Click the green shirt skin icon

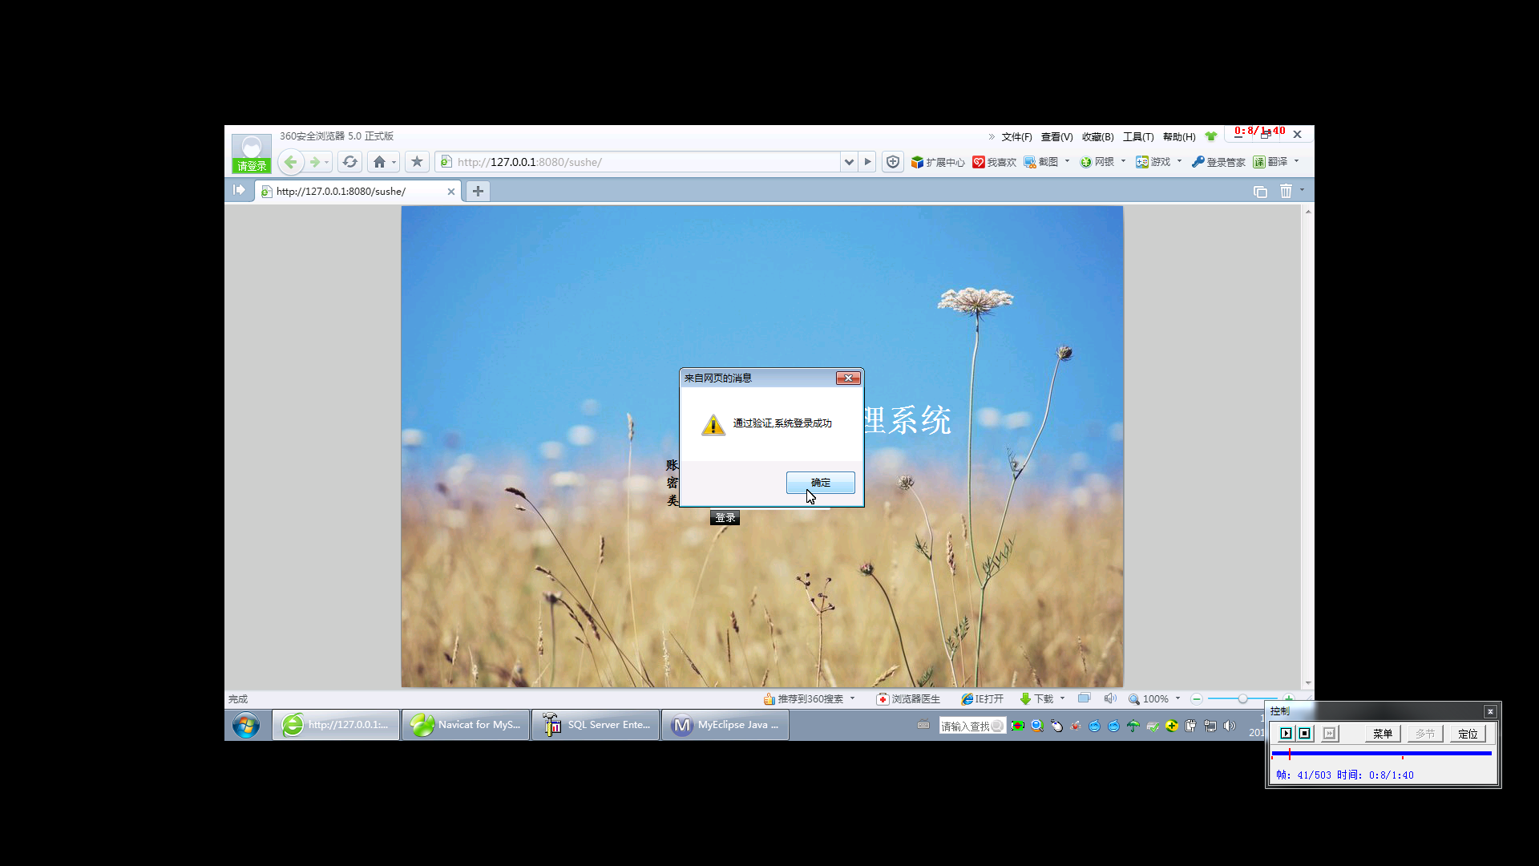(1211, 136)
